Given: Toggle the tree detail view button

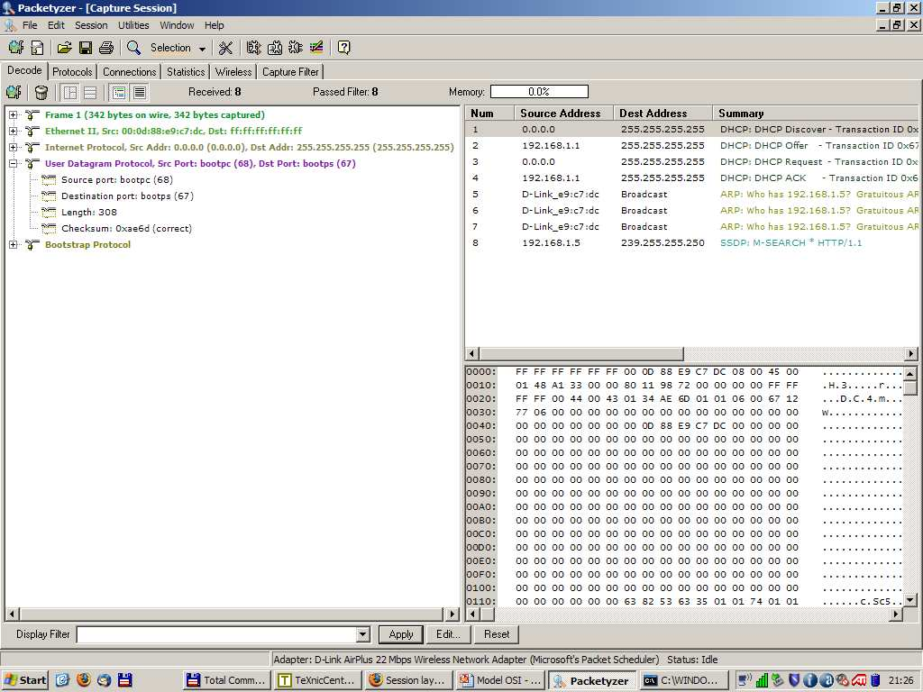Looking at the screenshot, I should click(x=120, y=93).
